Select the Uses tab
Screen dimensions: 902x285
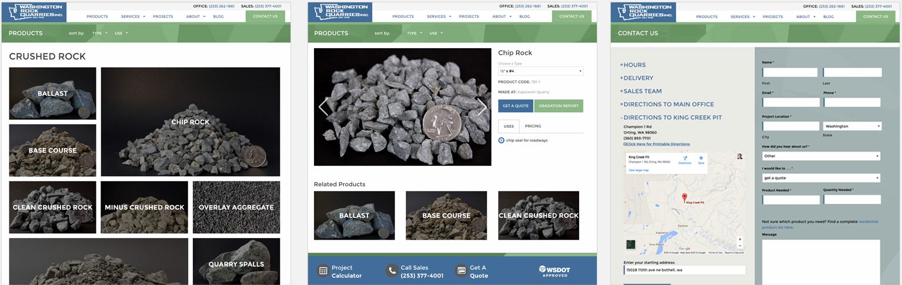509,126
